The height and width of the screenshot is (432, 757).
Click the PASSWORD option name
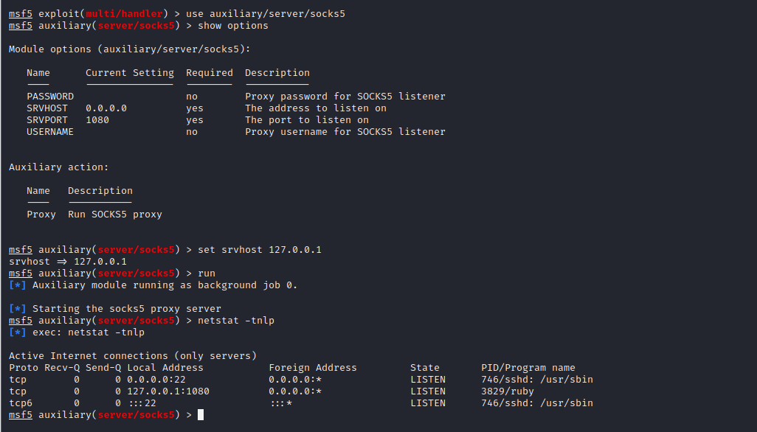click(50, 97)
